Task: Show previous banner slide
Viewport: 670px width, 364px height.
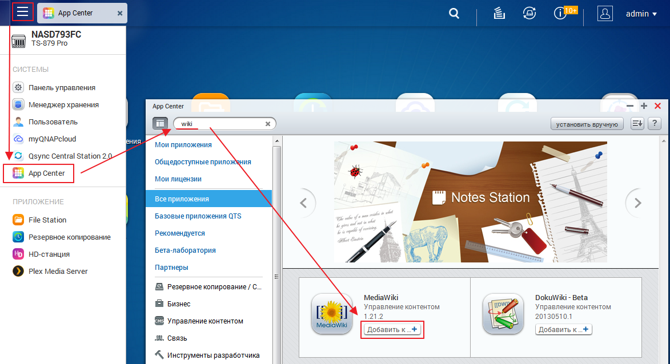Action: (x=304, y=203)
